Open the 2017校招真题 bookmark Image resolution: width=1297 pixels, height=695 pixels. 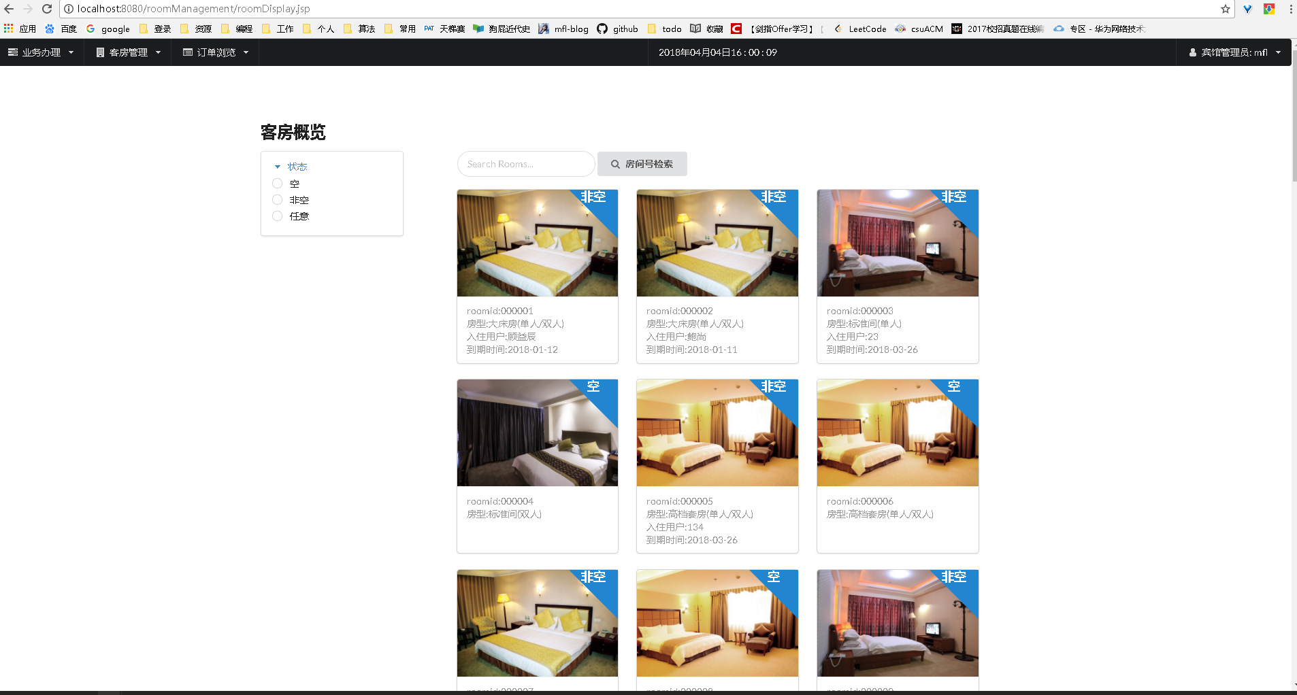(x=998, y=29)
